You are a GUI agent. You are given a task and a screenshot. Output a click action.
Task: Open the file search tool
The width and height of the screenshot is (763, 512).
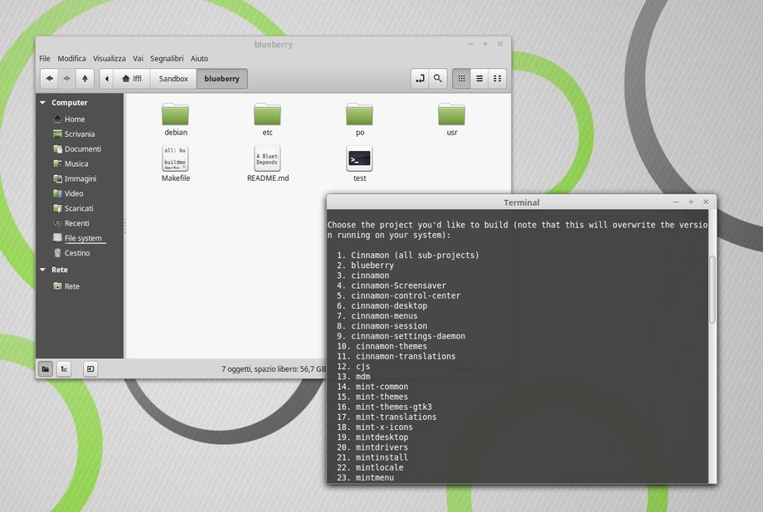(x=438, y=79)
